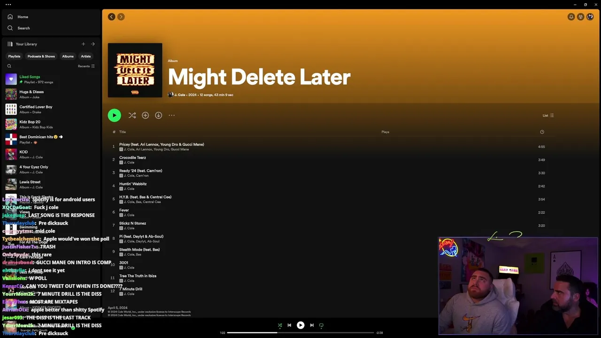Sort tracks by the Plays column header
Image resolution: width=601 pixels, height=338 pixels.
[x=385, y=132]
